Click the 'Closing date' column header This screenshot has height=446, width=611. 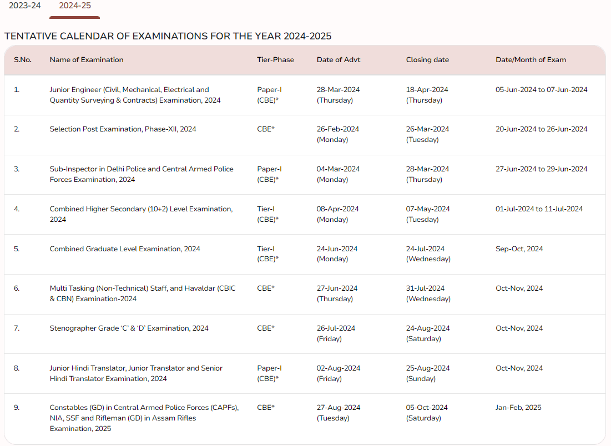click(x=427, y=60)
